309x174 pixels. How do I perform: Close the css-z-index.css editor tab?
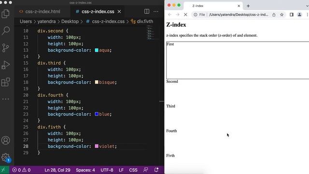point(119,12)
